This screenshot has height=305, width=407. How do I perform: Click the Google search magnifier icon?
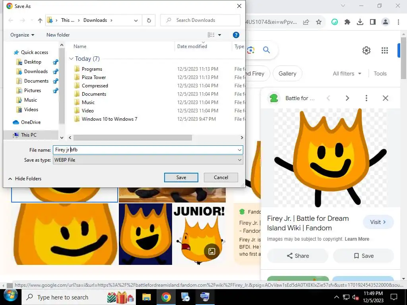click(267, 50)
